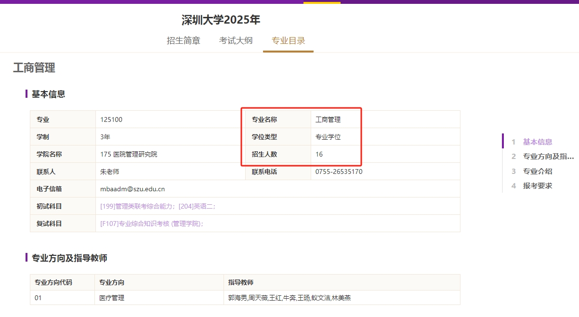Screen dimensions: 579x317
Task: Select the enrollment number 16
Action: click(x=319, y=154)
